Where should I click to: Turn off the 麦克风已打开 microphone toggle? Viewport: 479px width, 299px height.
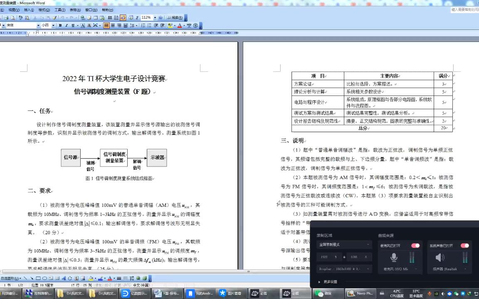(415, 245)
